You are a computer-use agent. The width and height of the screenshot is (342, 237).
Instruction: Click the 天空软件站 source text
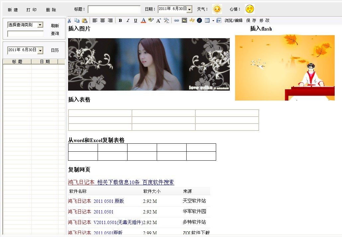194,201
